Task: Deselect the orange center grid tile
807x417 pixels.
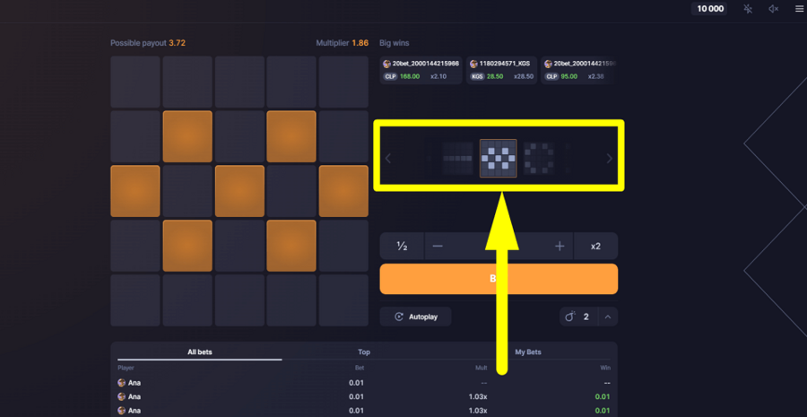Action: click(239, 191)
